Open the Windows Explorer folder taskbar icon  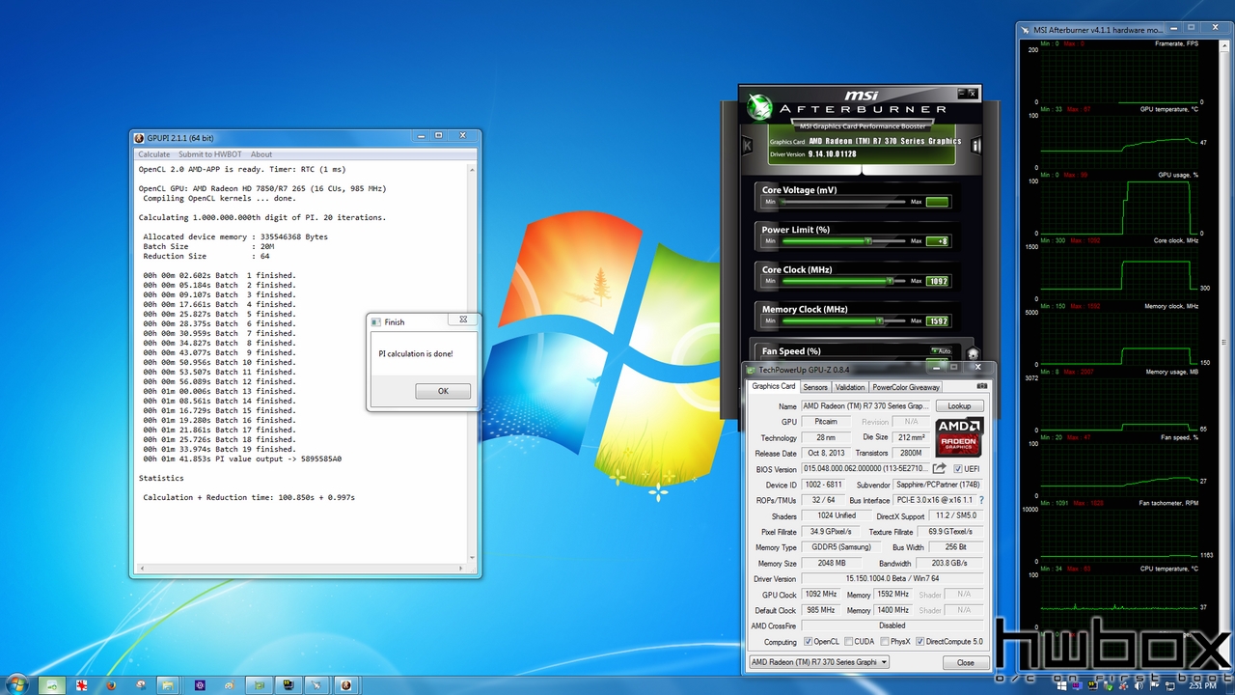click(x=170, y=685)
